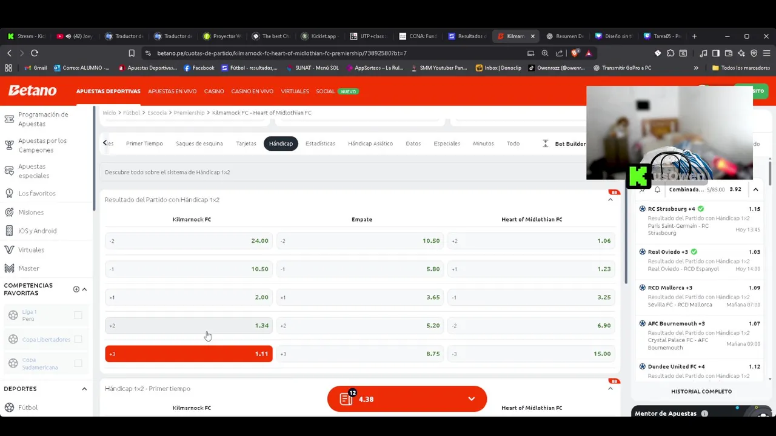
Task: Collapse Resultado del Partido con Hándicap section
Action: 610,200
